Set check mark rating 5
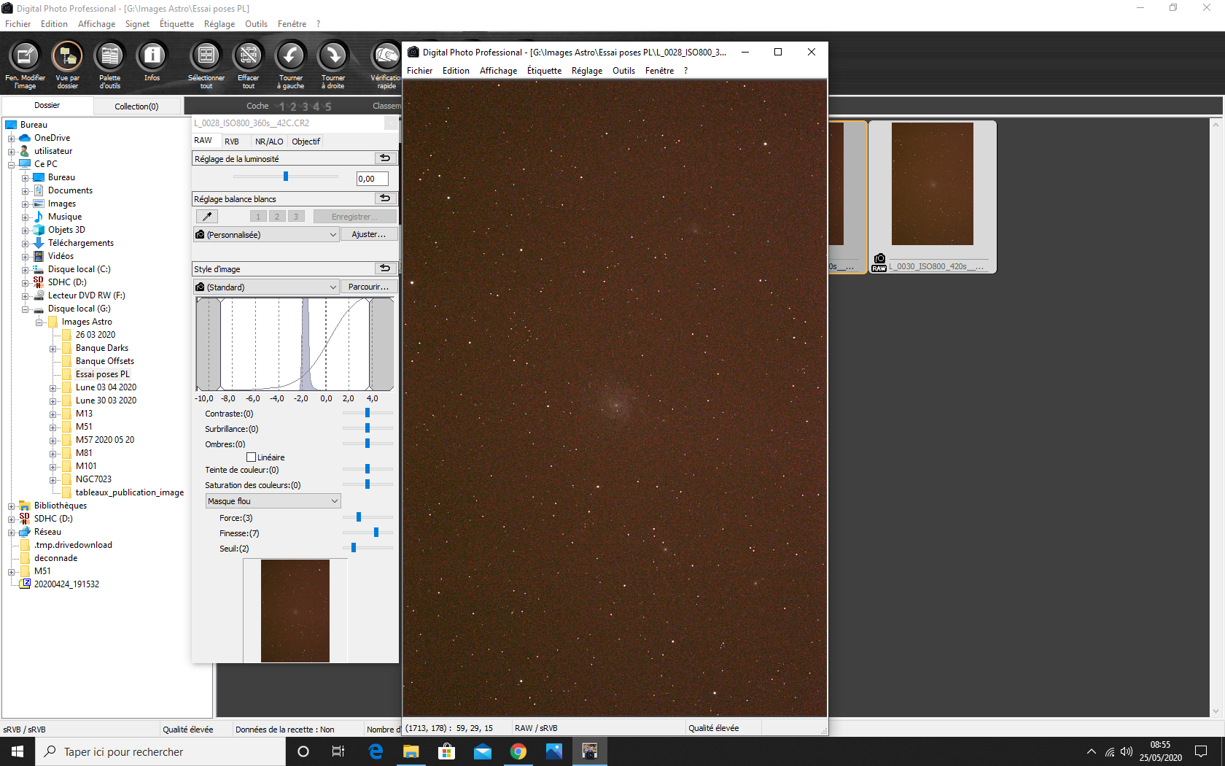This screenshot has width=1225, height=766. tap(328, 107)
